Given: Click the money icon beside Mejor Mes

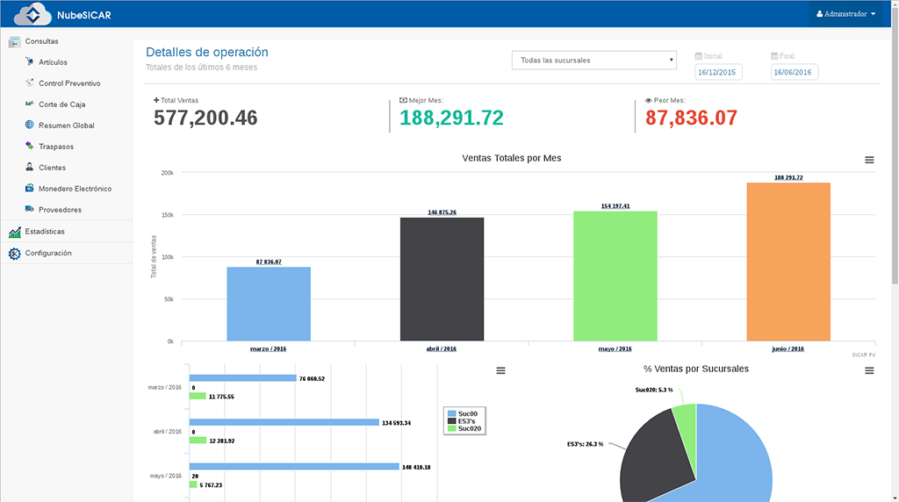Looking at the screenshot, I should [403, 100].
